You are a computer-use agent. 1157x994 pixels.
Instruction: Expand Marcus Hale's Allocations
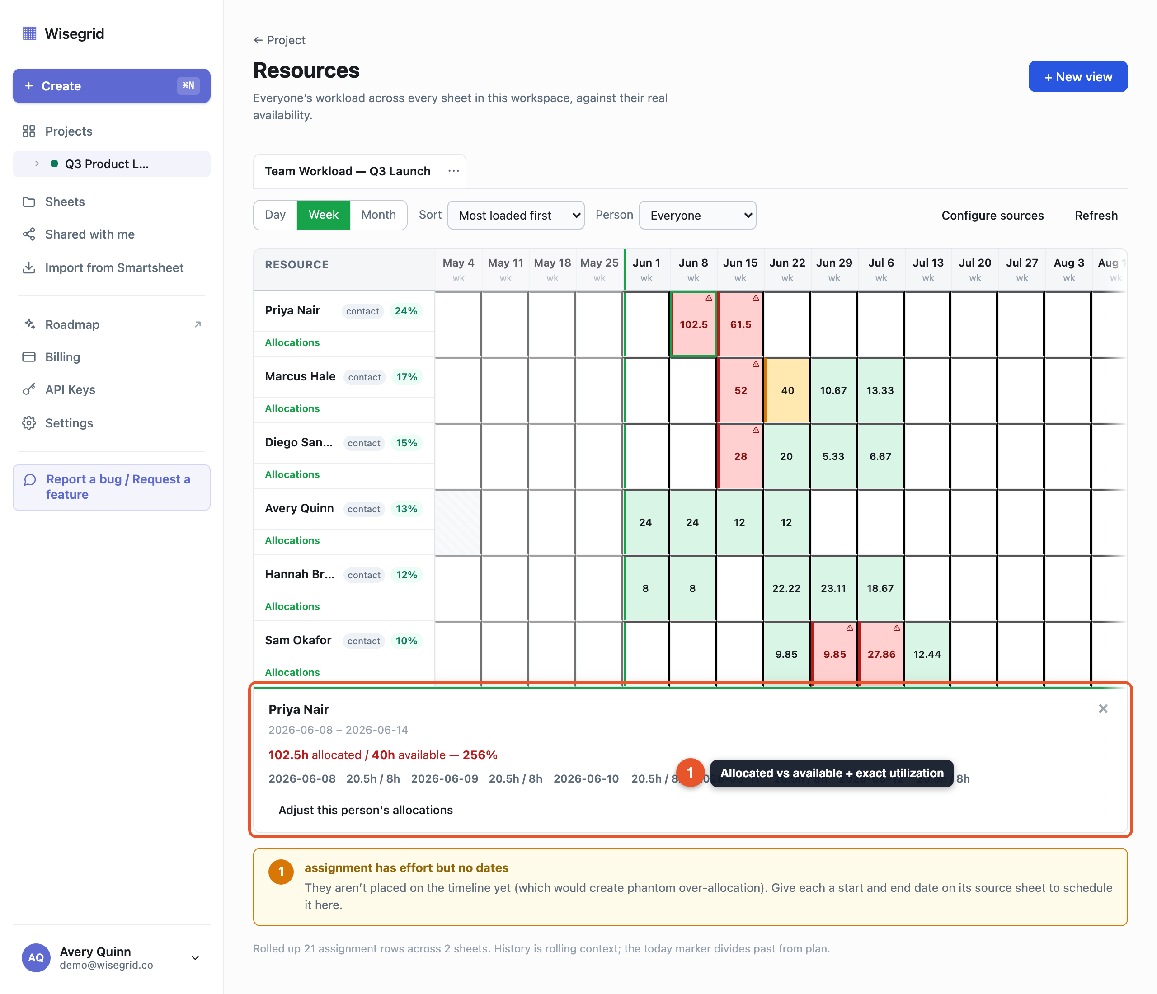tap(292, 408)
